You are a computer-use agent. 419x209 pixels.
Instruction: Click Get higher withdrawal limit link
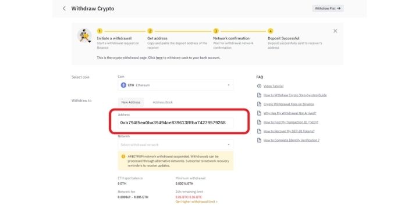(x=197, y=202)
